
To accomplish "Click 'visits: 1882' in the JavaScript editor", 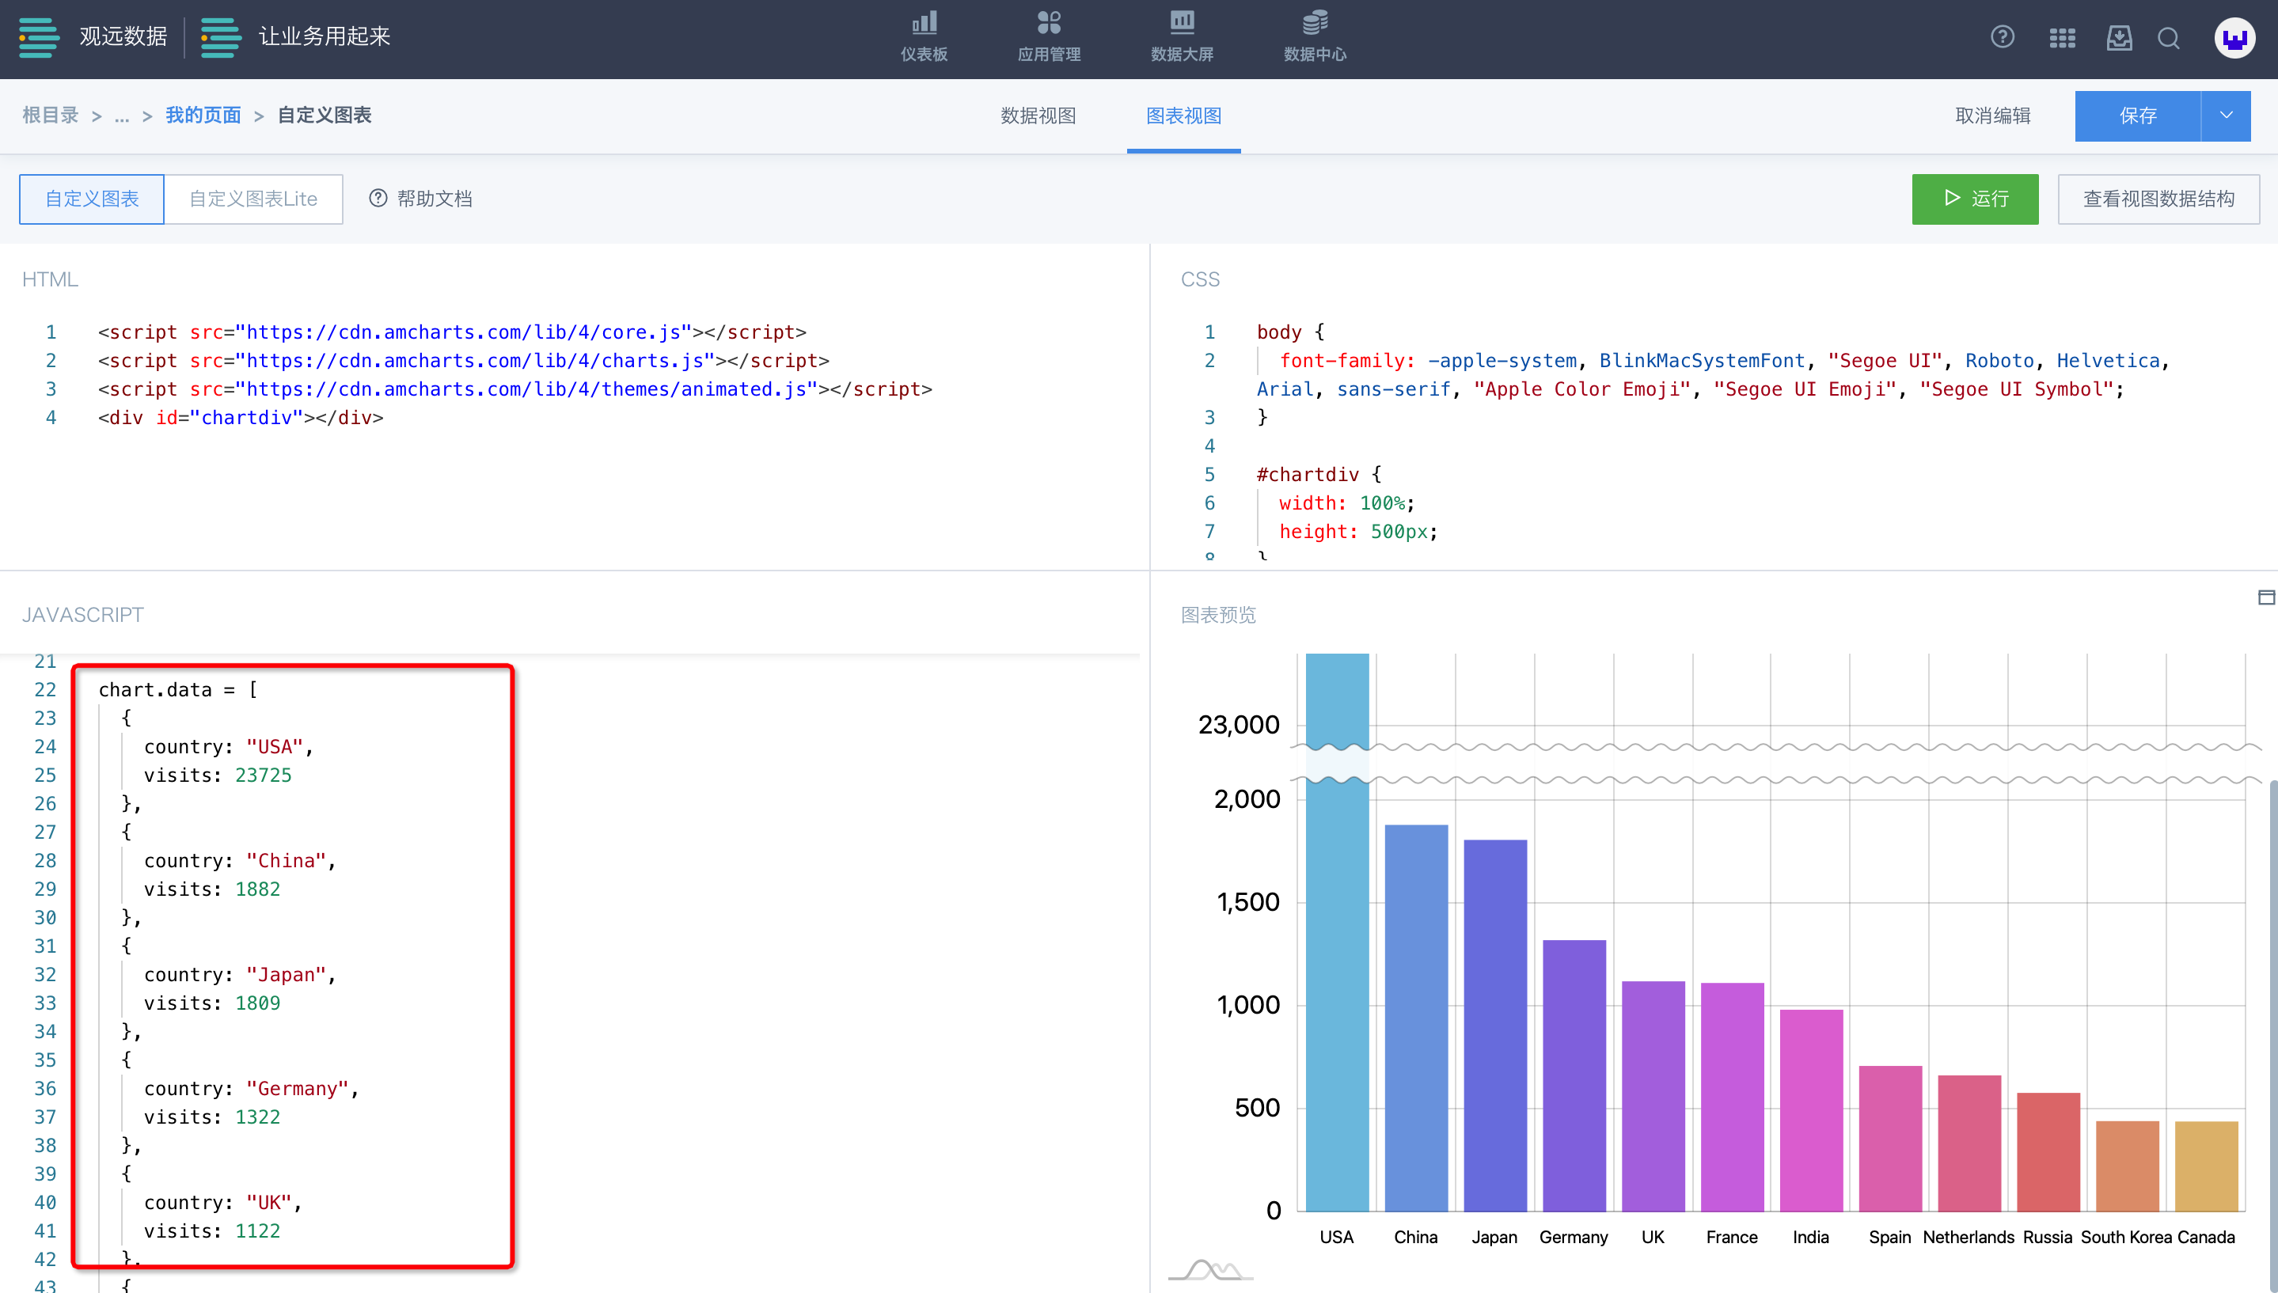I will point(212,889).
